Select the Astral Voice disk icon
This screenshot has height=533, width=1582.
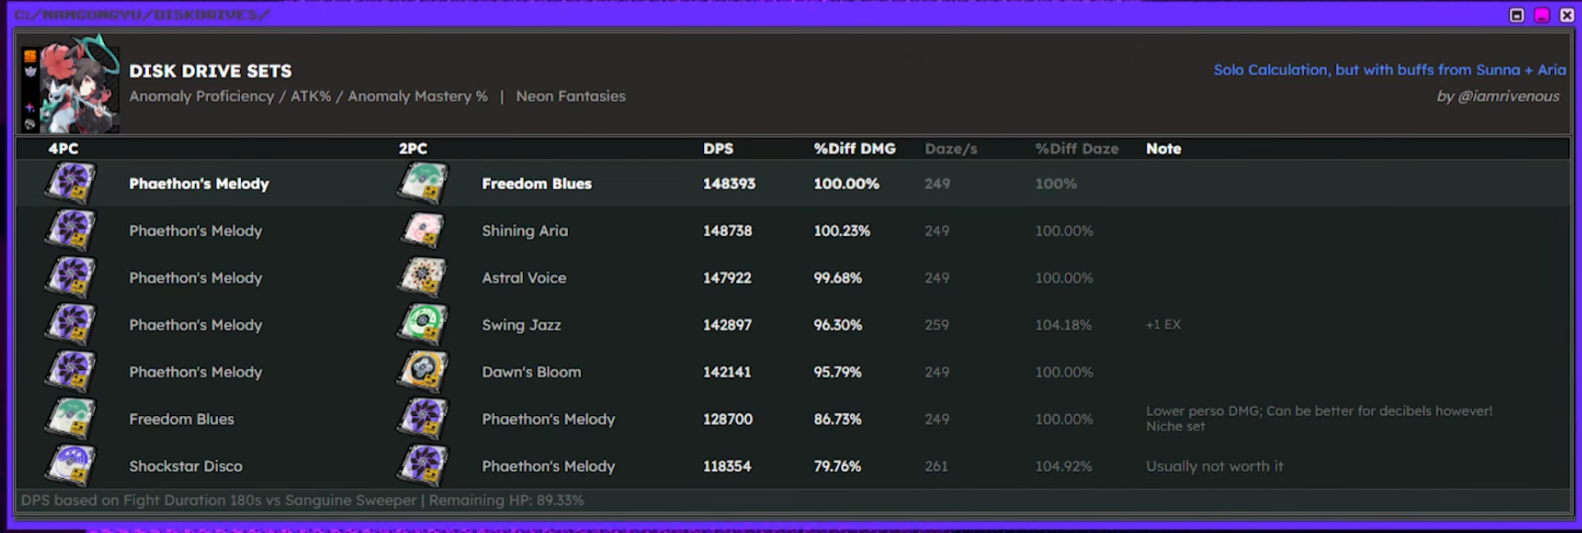tap(423, 278)
